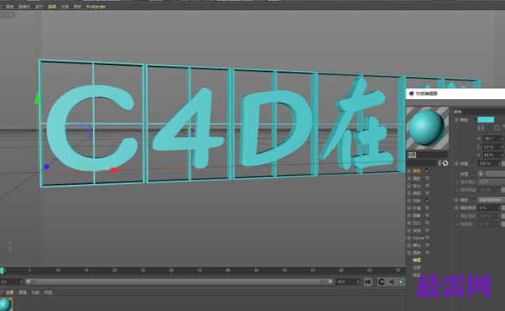Click the end frame 90 F field

pyautogui.click(x=348, y=282)
